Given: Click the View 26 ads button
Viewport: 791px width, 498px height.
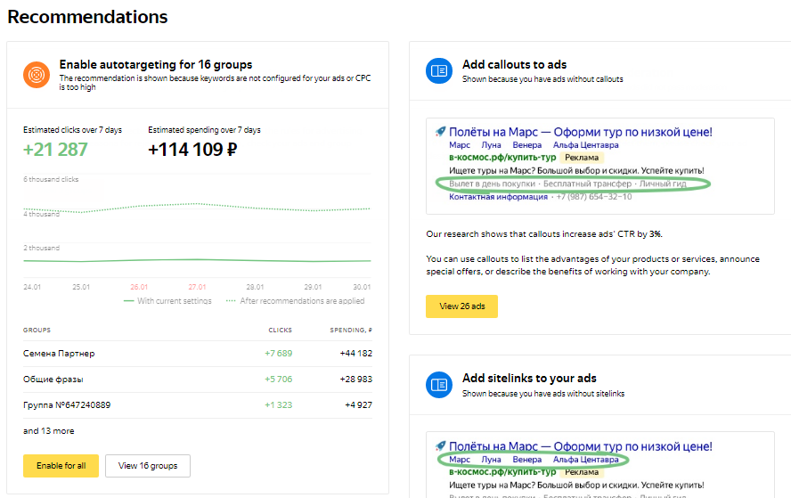Looking at the screenshot, I should [461, 306].
